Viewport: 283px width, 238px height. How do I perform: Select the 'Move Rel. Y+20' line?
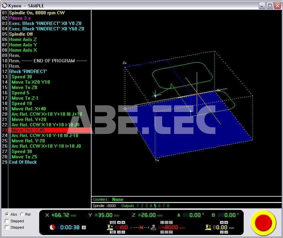pyautogui.click(x=29, y=119)
